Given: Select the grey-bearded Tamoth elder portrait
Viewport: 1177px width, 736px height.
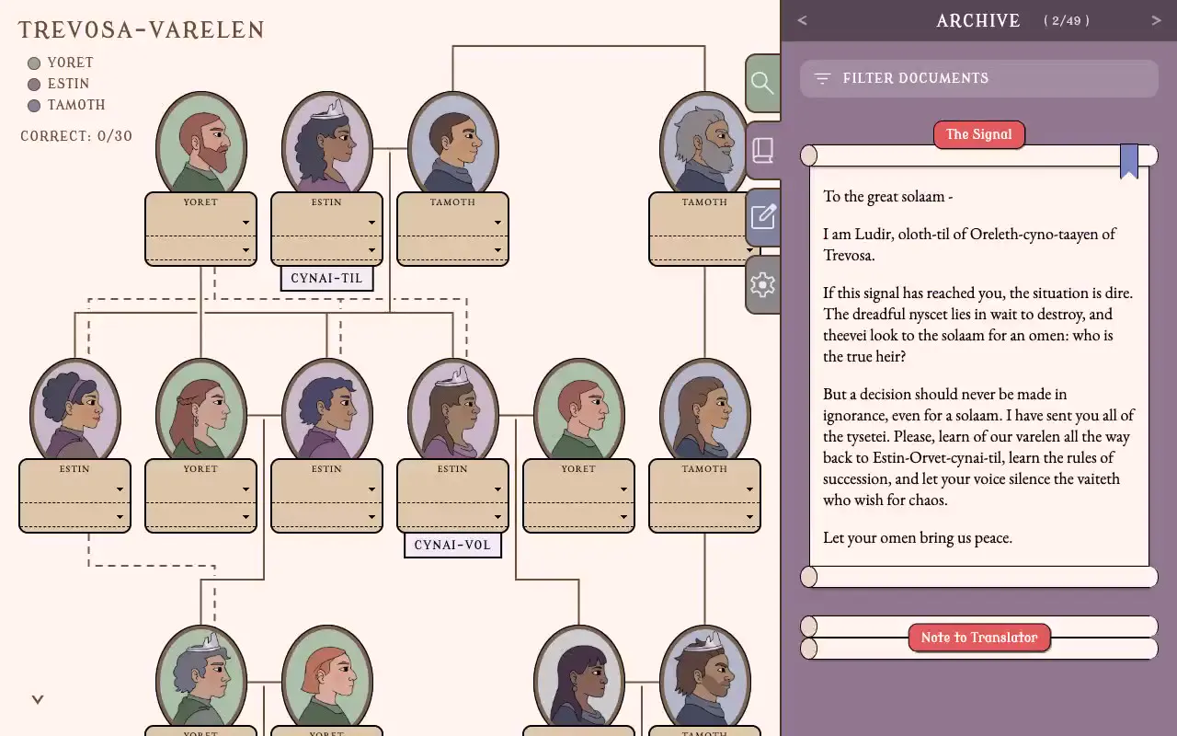Looking at the screenshot, I should (704, 144).
